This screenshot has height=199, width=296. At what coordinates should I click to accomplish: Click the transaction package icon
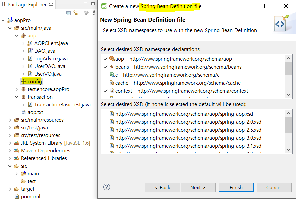(x=23, y=97)
